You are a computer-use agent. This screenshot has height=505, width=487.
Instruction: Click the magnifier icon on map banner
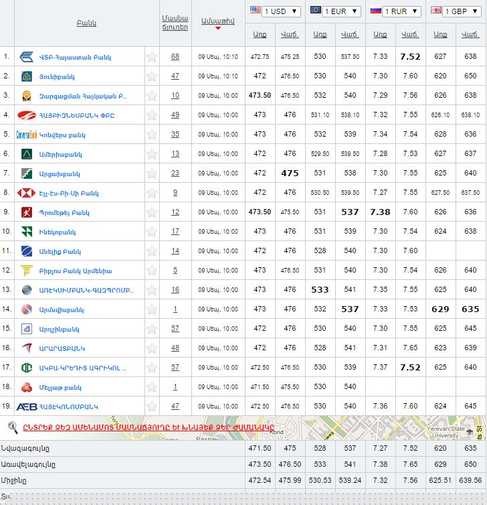12,426
